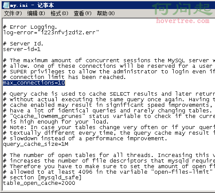Click the 'slowdown instead of a performance' line

tap(85, 139)
